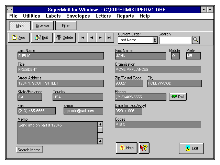Exit the SuperMail application
Viewport: 220px width, 165px height.
[x=191, y=148]
